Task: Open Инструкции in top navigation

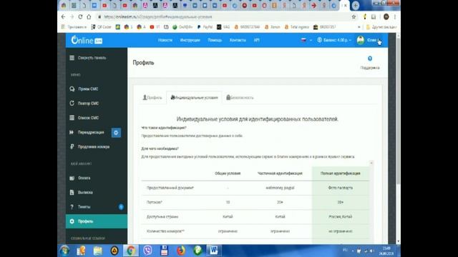Action: click(x=190, y=40)
